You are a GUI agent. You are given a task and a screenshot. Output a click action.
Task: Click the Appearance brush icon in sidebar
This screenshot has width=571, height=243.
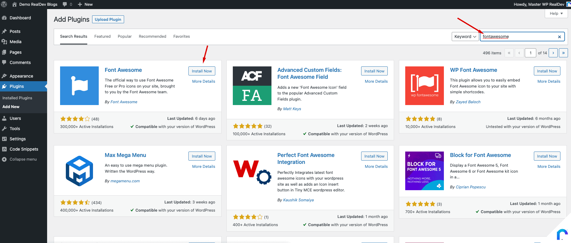click(4, 76)
